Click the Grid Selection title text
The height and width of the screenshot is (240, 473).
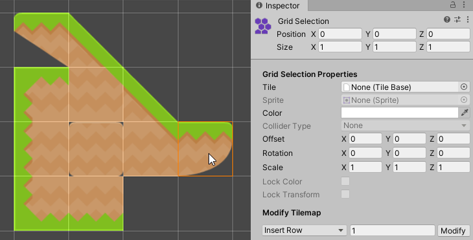coord(303,21)
